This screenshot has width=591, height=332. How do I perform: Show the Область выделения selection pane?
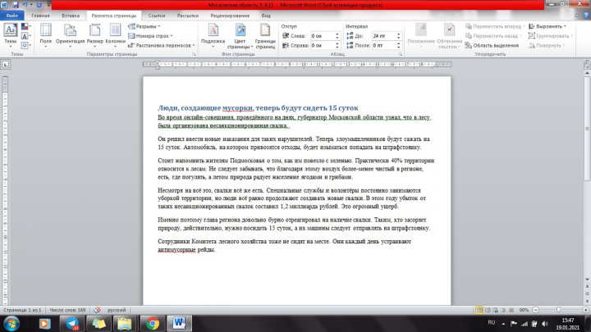click(492, 45)
